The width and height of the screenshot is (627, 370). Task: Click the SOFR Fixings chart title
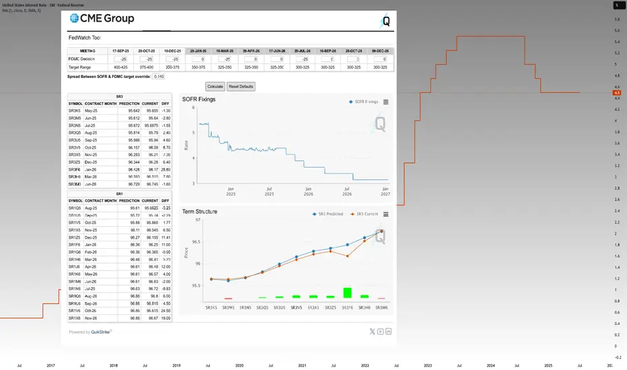tap(198, 99)
